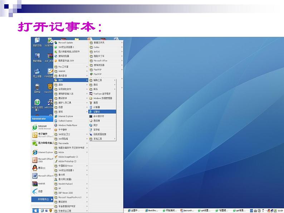The image size is (284, 213).
Task: Click the Administrator user name header
Action: tap(39, 119)
